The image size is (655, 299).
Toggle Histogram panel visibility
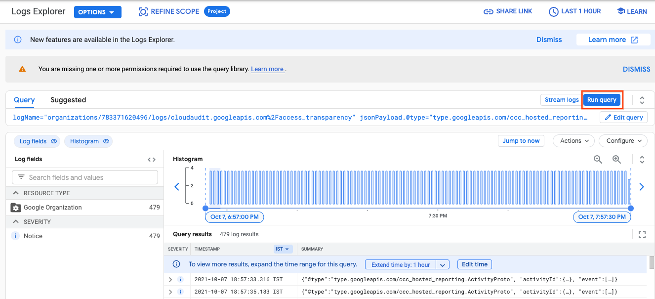[88, 141]
